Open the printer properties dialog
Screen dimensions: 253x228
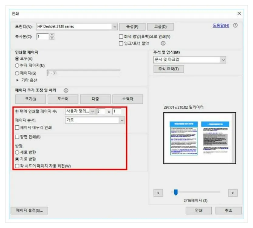tap(132, 26)
